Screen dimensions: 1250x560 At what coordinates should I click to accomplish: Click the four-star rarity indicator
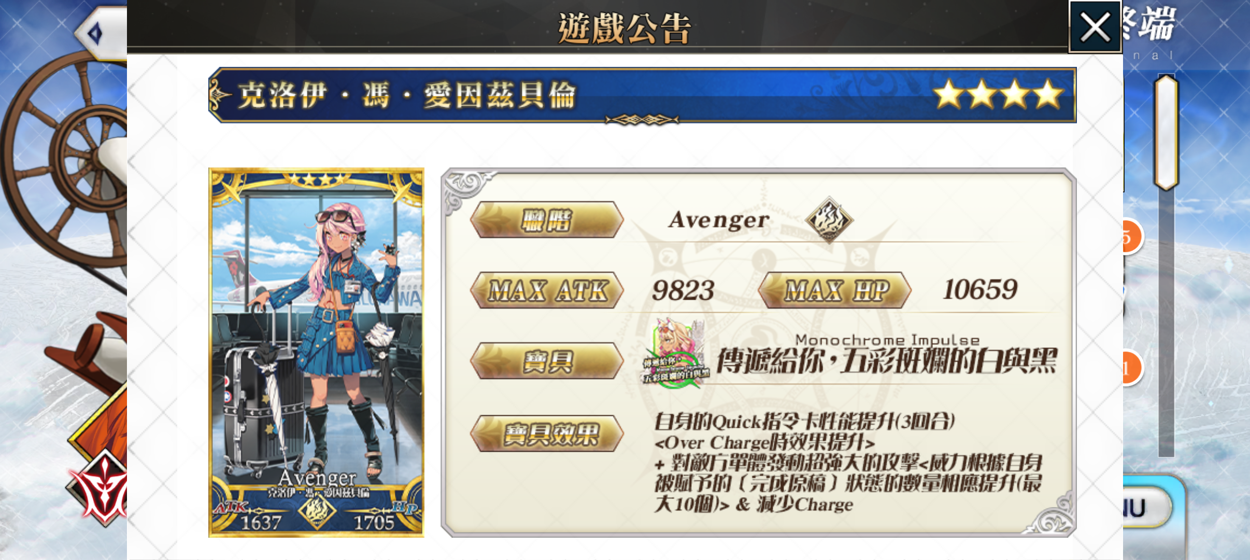point(998,94)
